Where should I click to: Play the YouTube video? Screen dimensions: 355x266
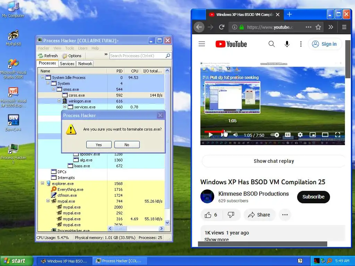210,135
